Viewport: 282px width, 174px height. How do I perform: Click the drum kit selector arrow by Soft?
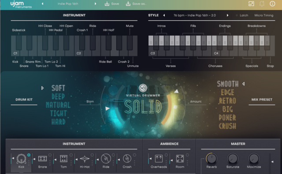pyautogui.click(x=42, y=88)
